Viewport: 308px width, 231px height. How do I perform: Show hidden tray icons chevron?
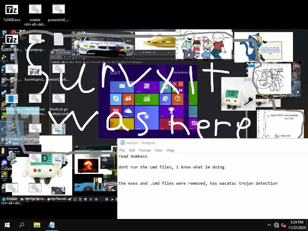coord(269,225)
